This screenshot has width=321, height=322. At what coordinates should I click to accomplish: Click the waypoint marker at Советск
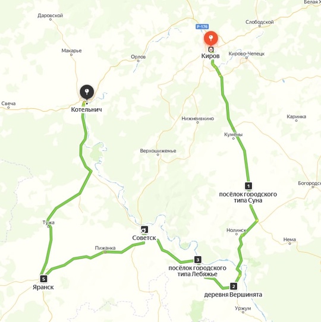point(144,229)
